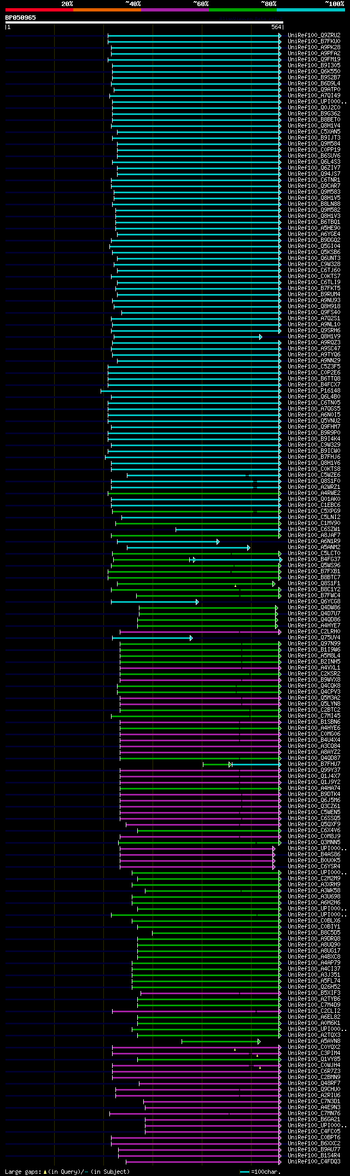This screenshot has height=1176, width=350.
Task: Select the UniRef100_C2KSR2 label
Action: (314, 673)
